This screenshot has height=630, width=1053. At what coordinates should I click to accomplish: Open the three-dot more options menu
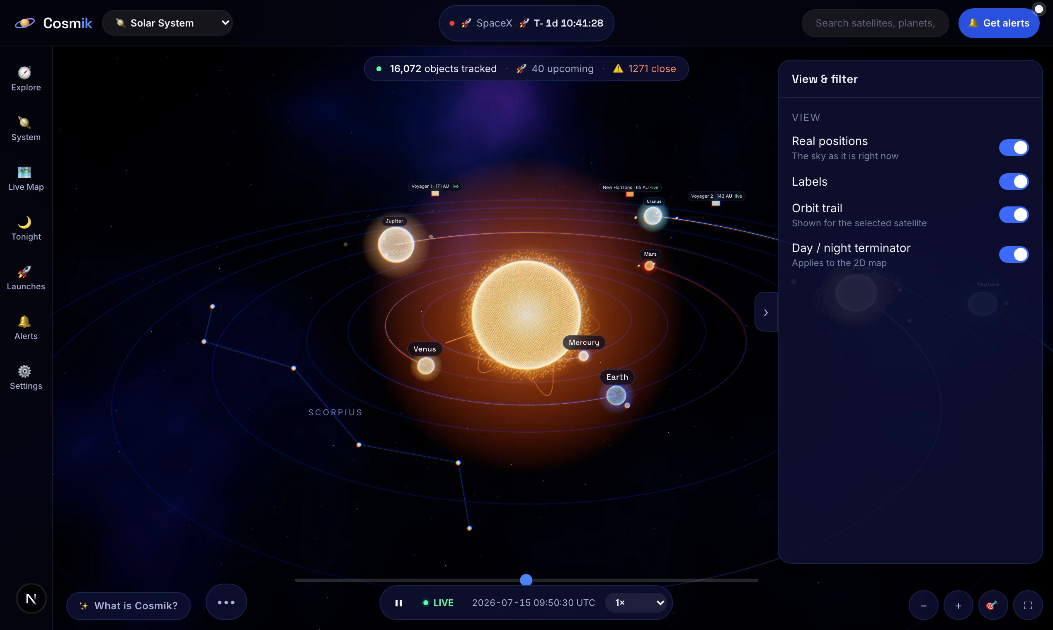point(226,602)
